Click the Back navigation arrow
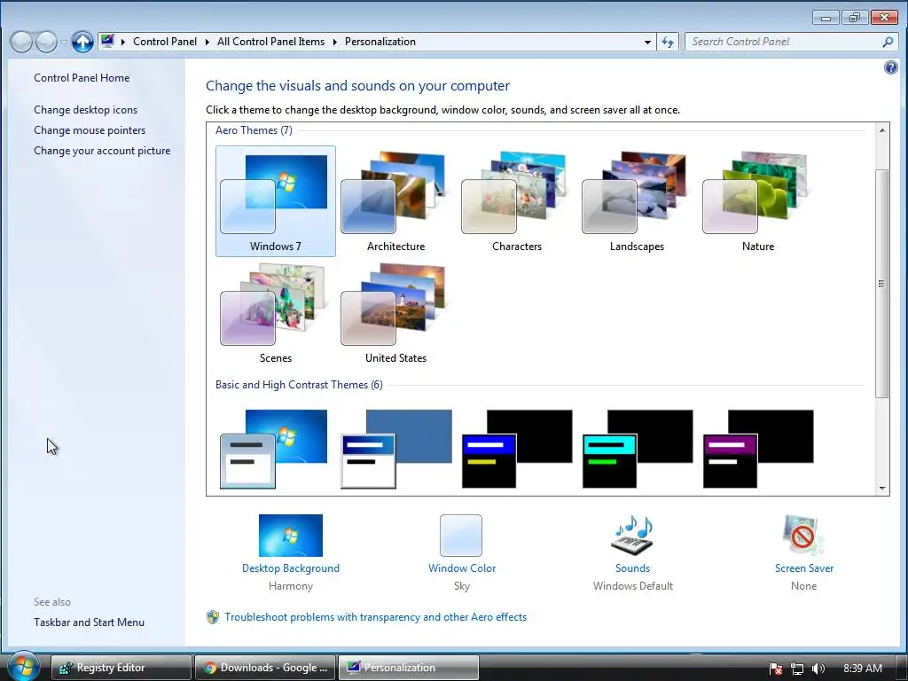This screenshot has width=908, height=681. (21, 42)
